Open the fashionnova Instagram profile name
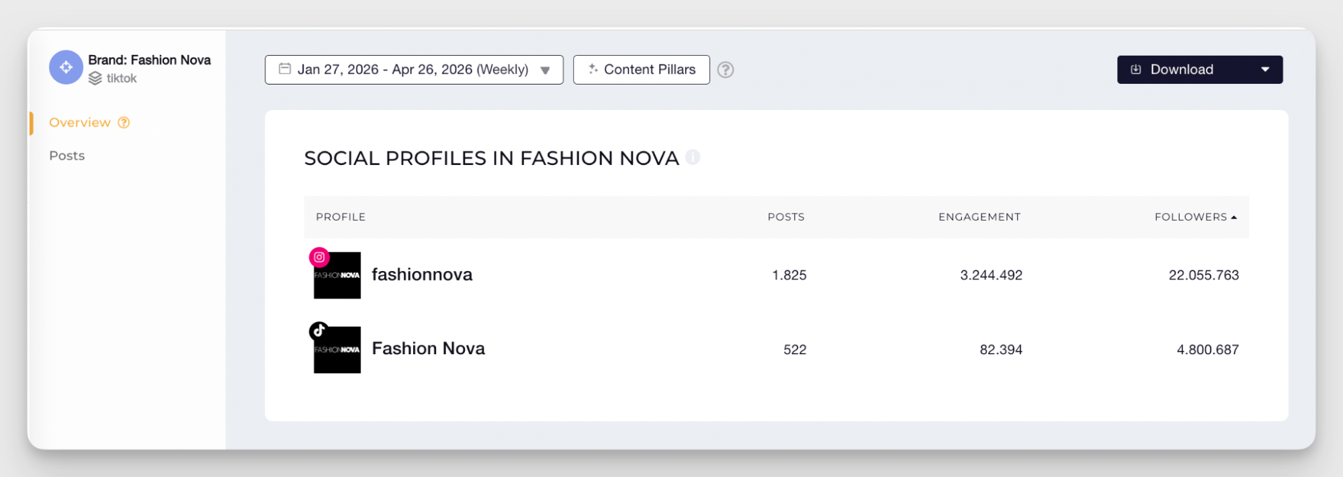The image size is (1343, 477). (422, 274)
